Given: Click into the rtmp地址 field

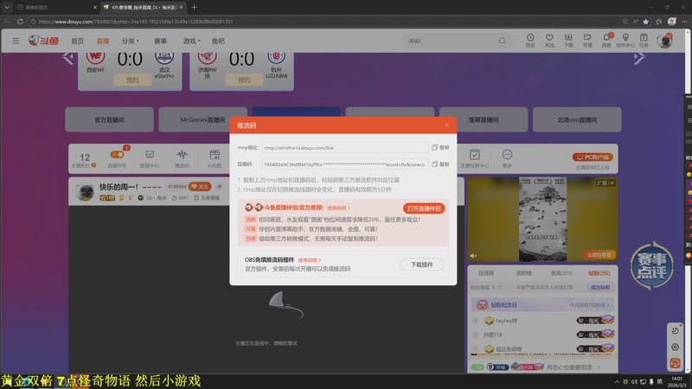Looking at the screenshot, I should [x=344, y=148].
